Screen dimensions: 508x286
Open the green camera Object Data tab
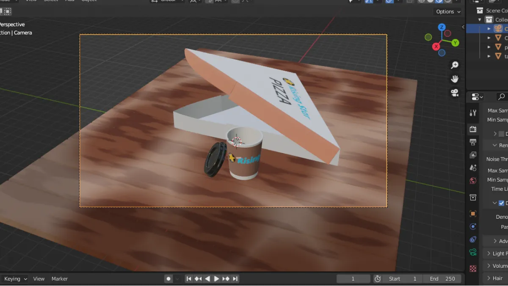tap(473, 253)
